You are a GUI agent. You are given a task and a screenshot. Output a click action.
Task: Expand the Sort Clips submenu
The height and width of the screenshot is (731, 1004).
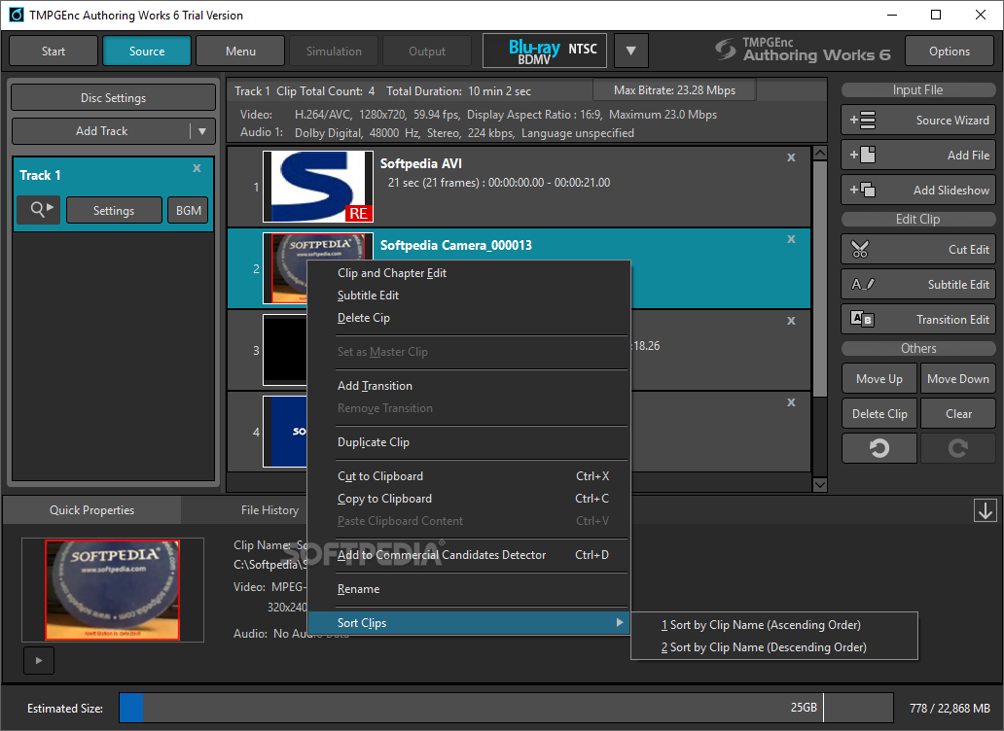(469, 623)
